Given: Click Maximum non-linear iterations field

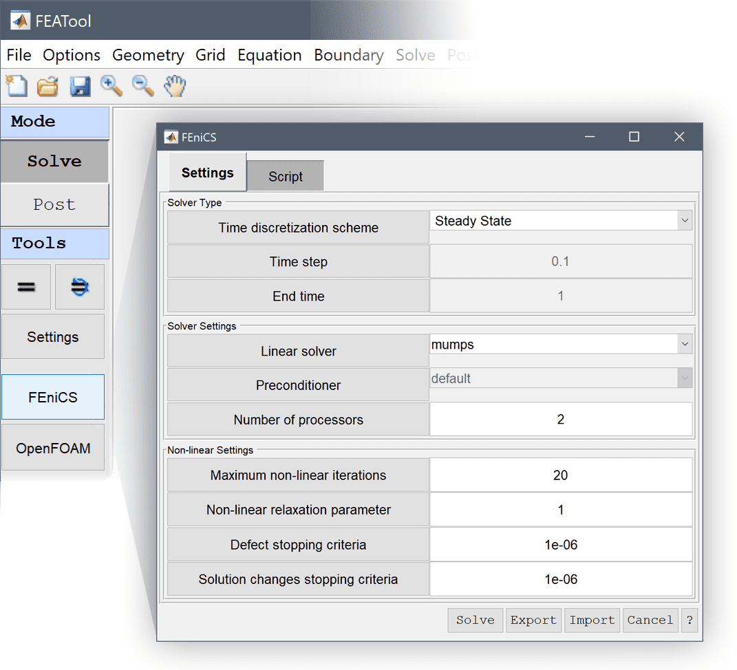Looking at the screenshot, I should point(561,475).
